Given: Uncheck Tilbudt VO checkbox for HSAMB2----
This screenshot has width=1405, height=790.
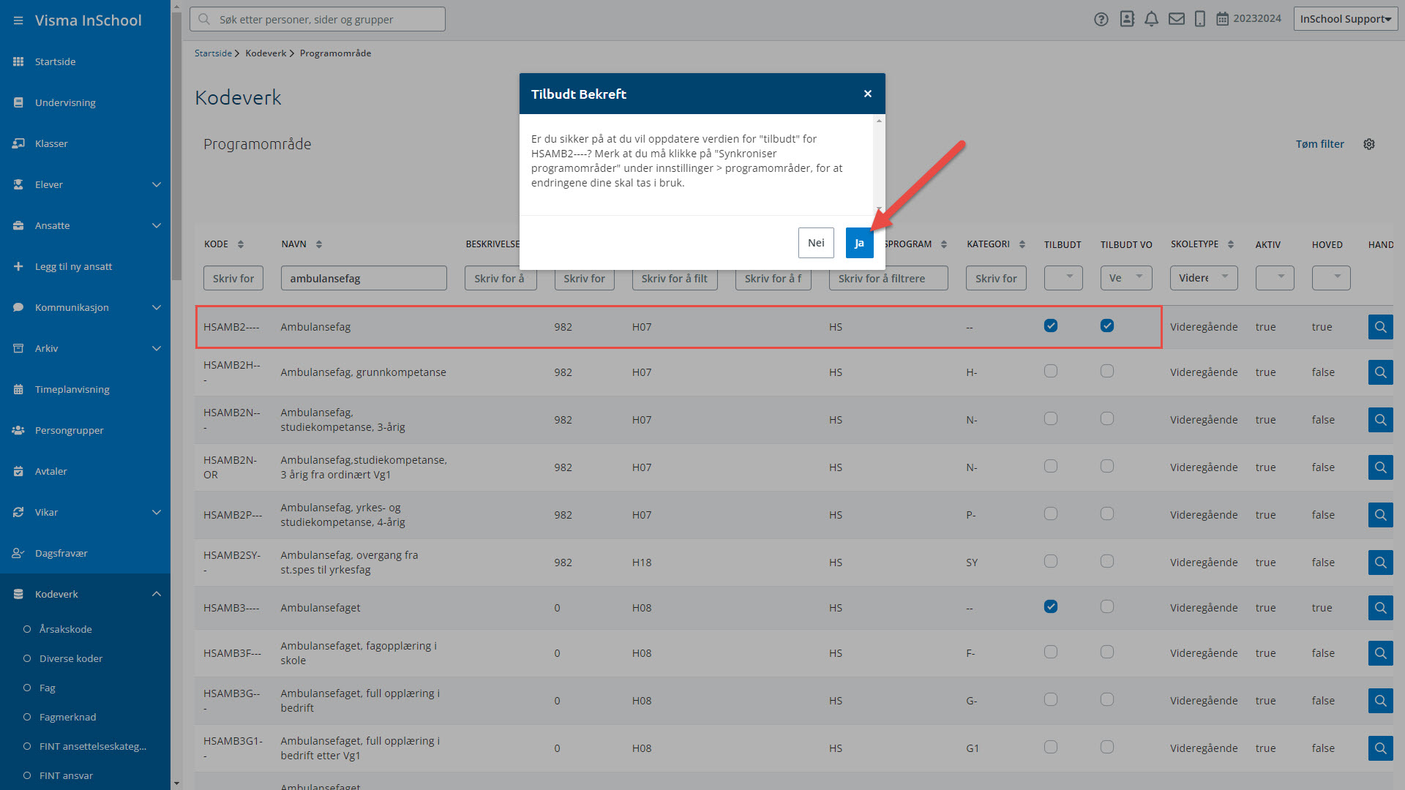Looking at the screenshot, I should click(1107, 326).
